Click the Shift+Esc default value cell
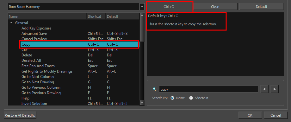The height and width of the screenshot is (122, 291). coord(115,39)
